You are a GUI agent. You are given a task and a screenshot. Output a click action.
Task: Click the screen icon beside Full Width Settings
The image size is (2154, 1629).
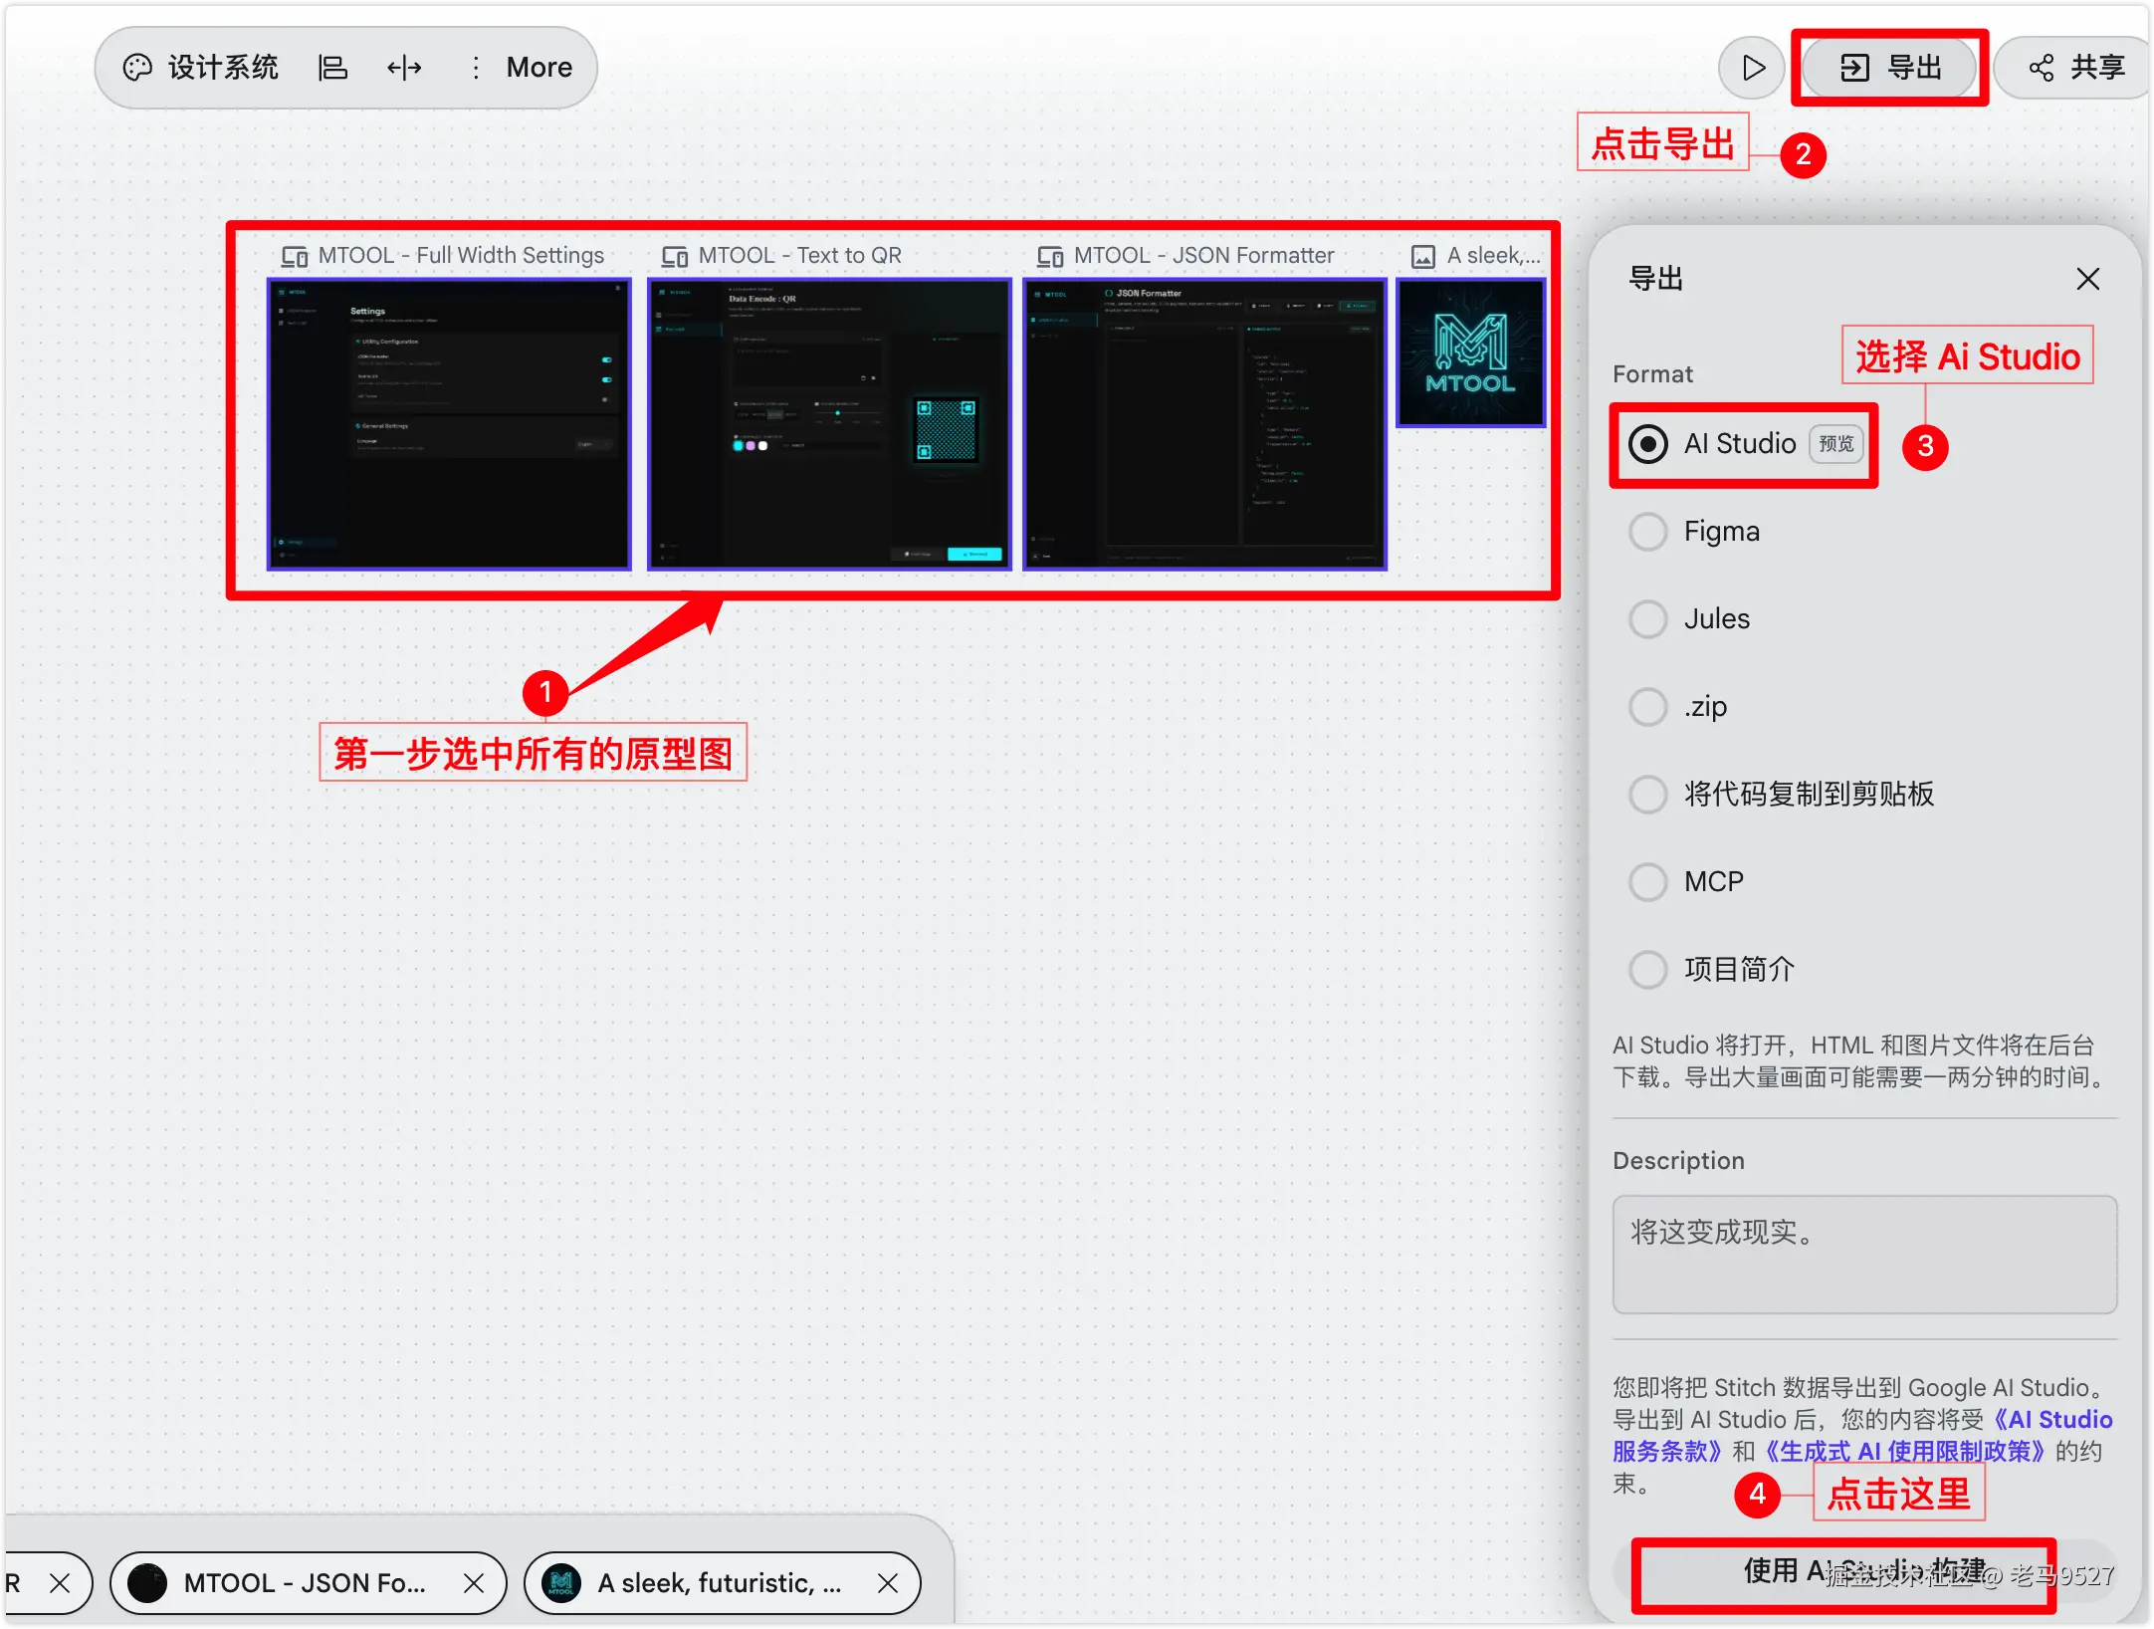pyautogui.click(x=295, y=257)
